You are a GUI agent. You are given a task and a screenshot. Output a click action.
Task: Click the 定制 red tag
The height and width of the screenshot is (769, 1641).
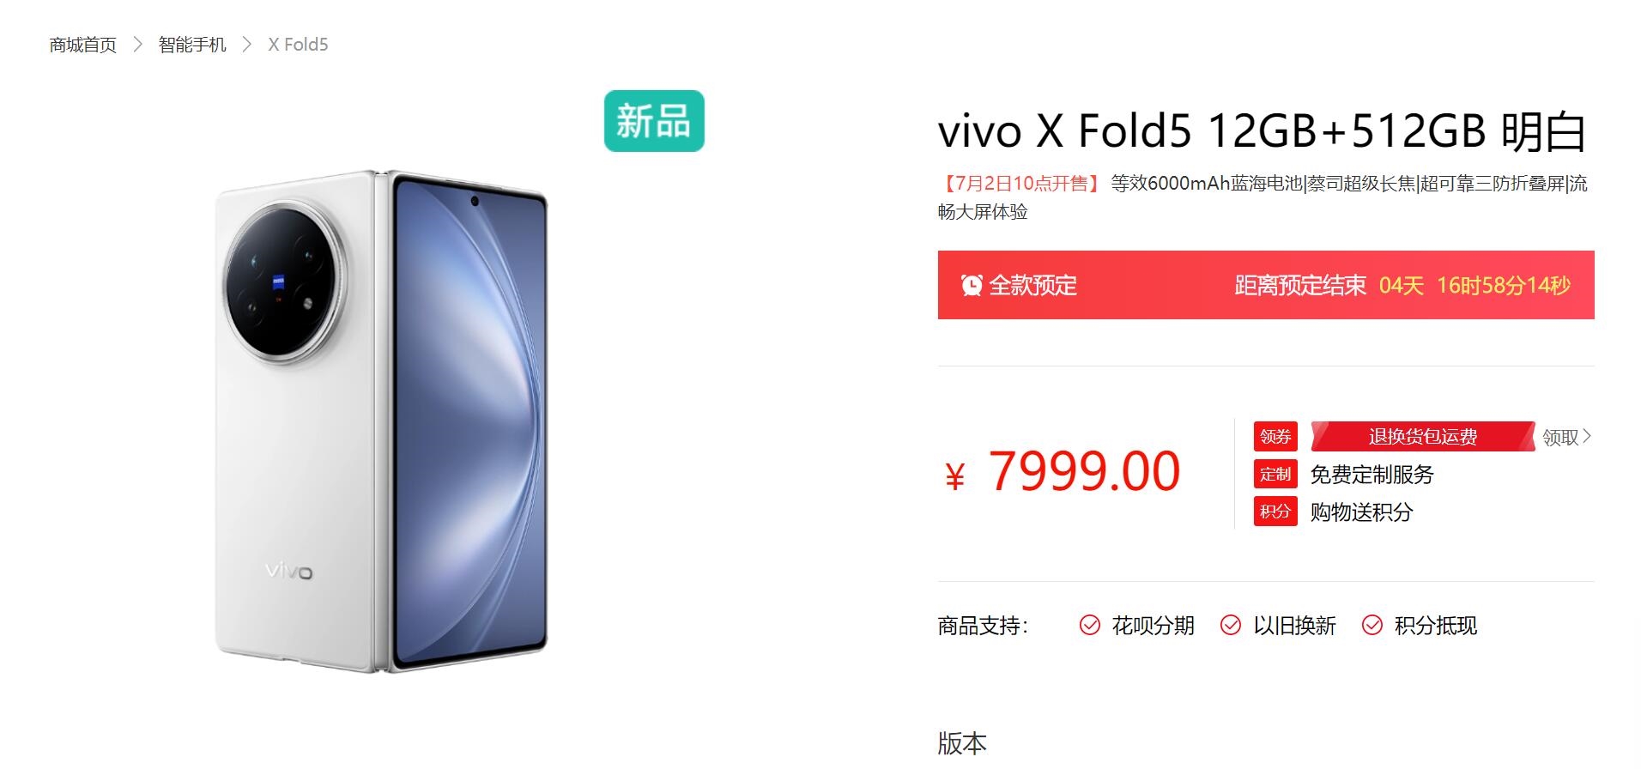(x=1275, y=475)
